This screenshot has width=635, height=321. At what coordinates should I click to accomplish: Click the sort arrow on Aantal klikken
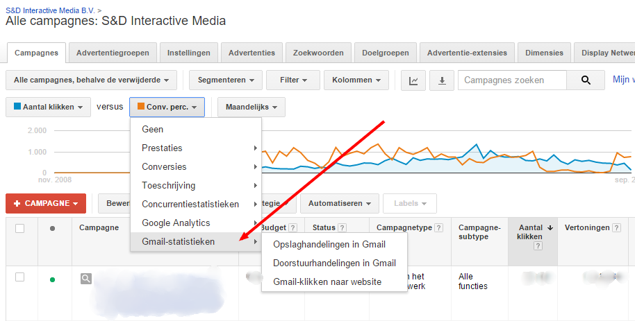click(550, 228)
